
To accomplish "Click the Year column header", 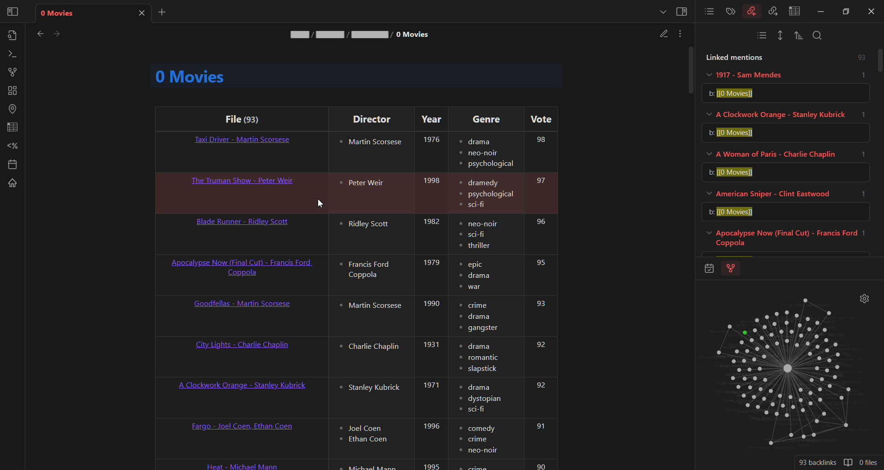I will point(431,119).
